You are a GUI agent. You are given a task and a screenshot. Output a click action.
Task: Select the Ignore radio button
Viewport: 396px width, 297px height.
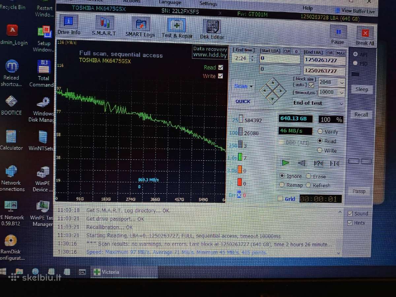click(x=282, y=176)
